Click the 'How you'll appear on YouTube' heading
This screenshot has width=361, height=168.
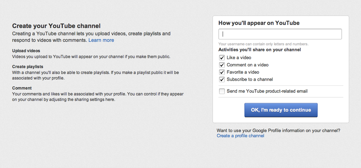(259, 23)
